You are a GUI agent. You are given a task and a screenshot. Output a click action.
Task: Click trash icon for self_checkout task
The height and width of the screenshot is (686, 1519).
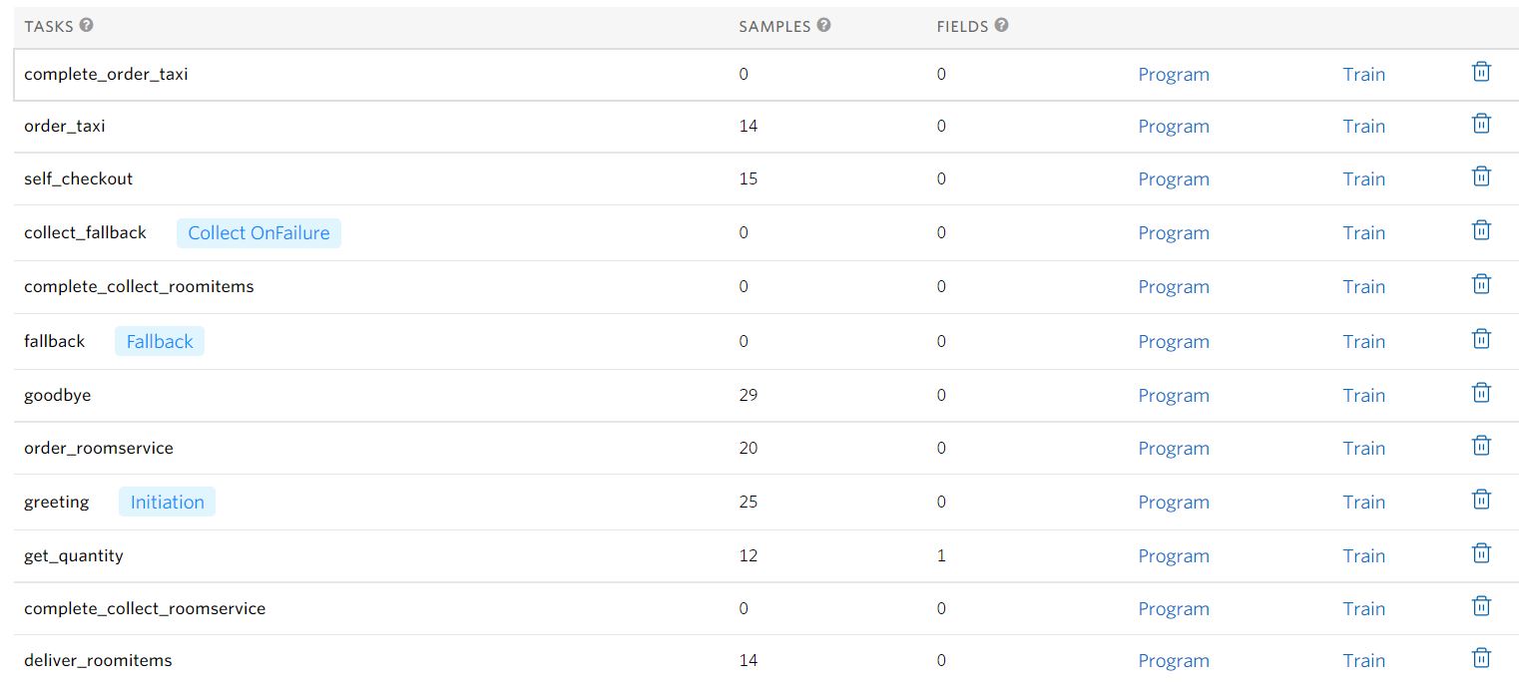pos(1481,176)
